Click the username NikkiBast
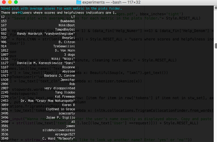The width and height of the screenshot is (217, 142). point(67,25)
